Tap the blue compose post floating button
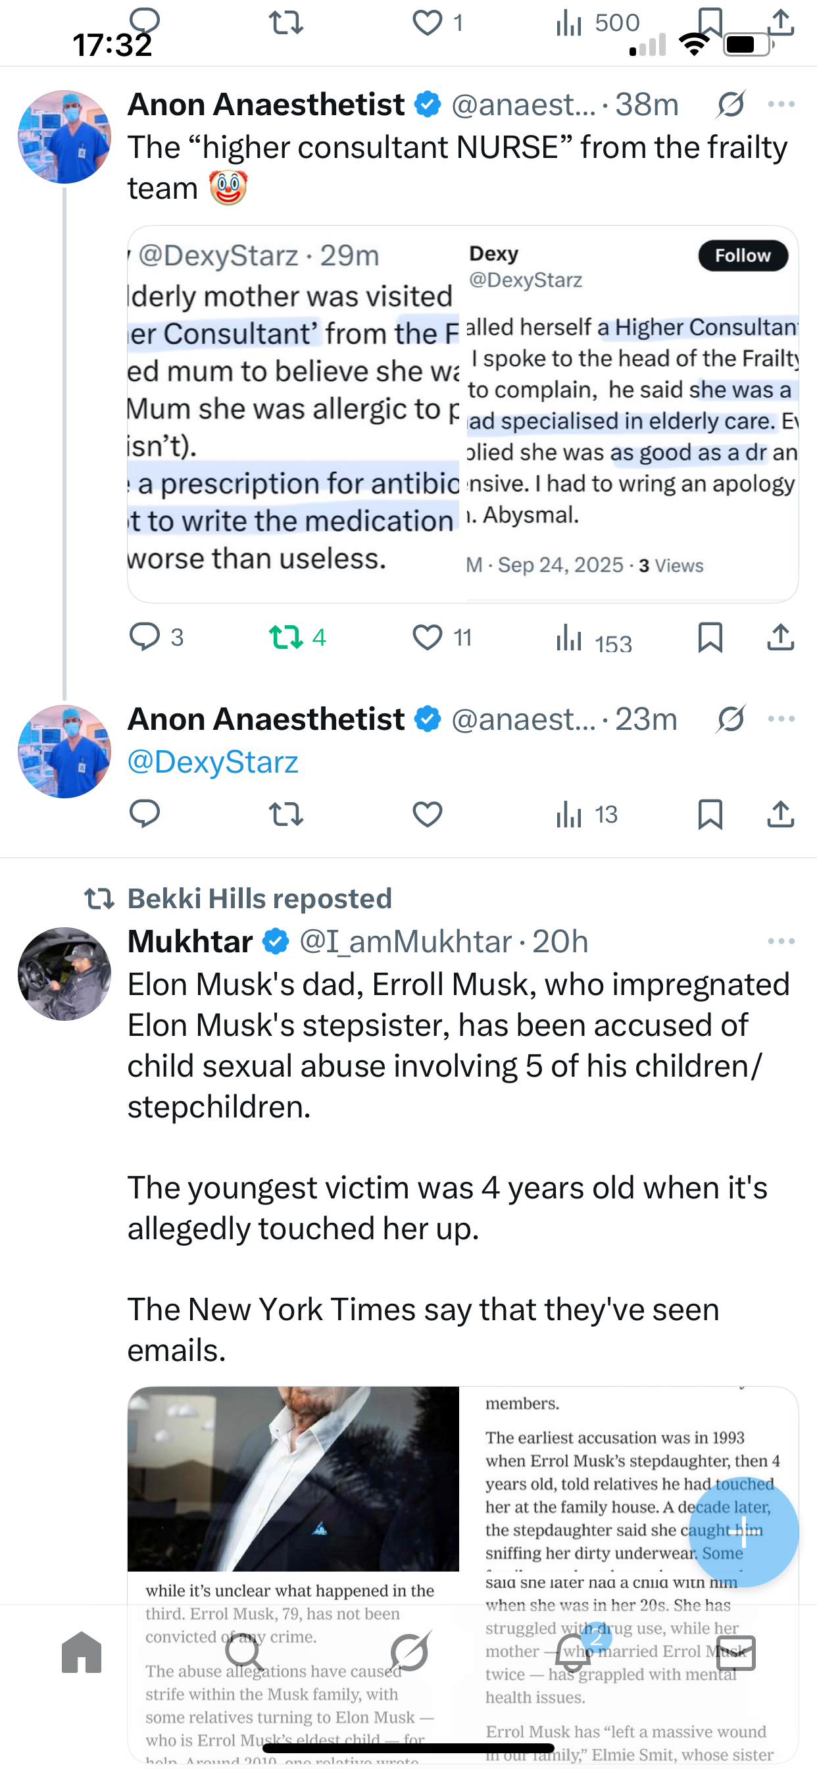Screen dimensions: 817x1769 click(x=743, y=1531)
